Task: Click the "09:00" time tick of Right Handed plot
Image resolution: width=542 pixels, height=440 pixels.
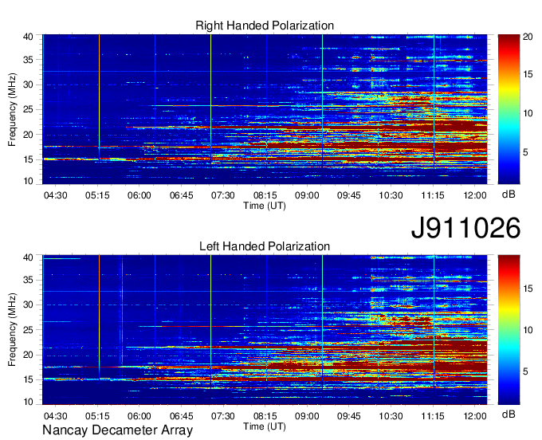Action: [x=307, y=195]
